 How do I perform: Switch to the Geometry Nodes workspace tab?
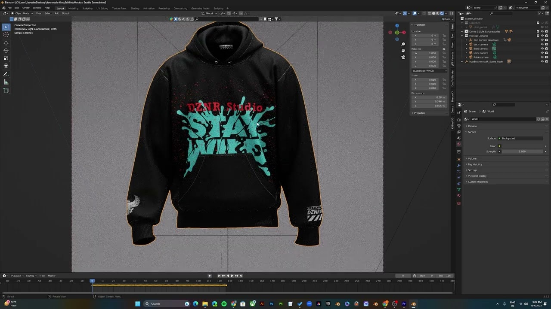200,8
